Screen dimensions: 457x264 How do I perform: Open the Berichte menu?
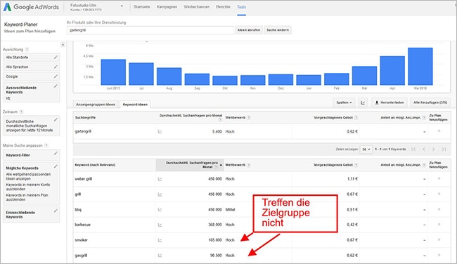click(224, 7)
